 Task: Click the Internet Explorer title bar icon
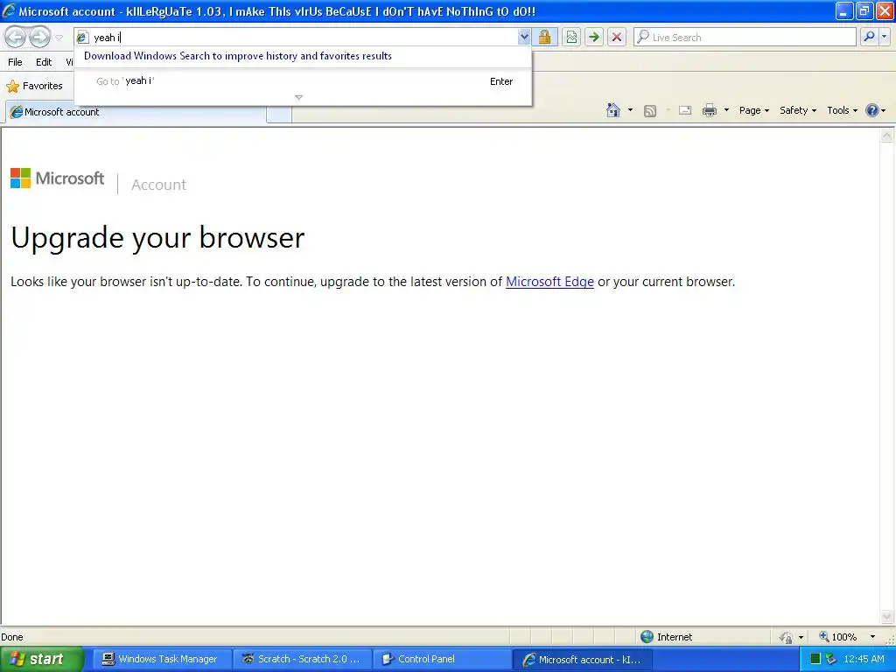pyautogui.click(x=9, y=10)
